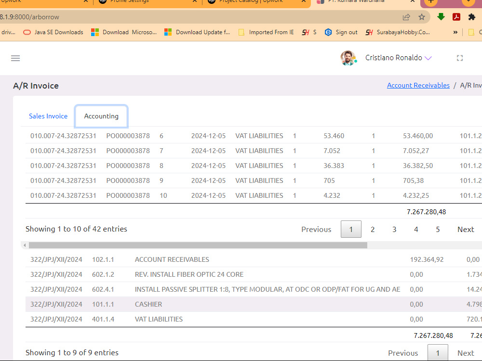
Task: Open the Adobe Acrobat PDF extension
Action: click(456, 16)
